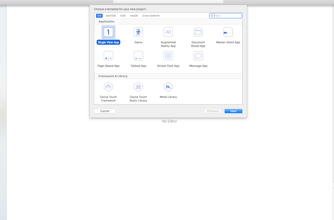
Task: Choose the Page-Based App icon
Action: tap(108, 56)
